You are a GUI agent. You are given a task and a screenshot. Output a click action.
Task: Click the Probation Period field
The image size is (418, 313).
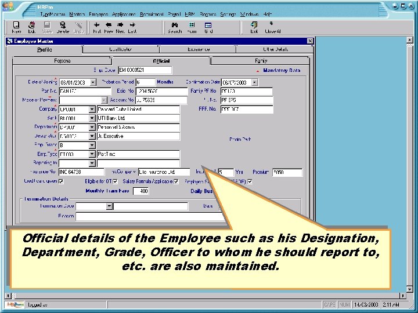click(x=145, y=82)
